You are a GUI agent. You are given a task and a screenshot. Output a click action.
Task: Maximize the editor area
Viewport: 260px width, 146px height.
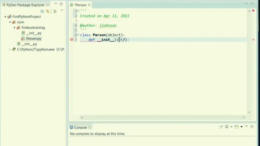click(x=252, y=4)
